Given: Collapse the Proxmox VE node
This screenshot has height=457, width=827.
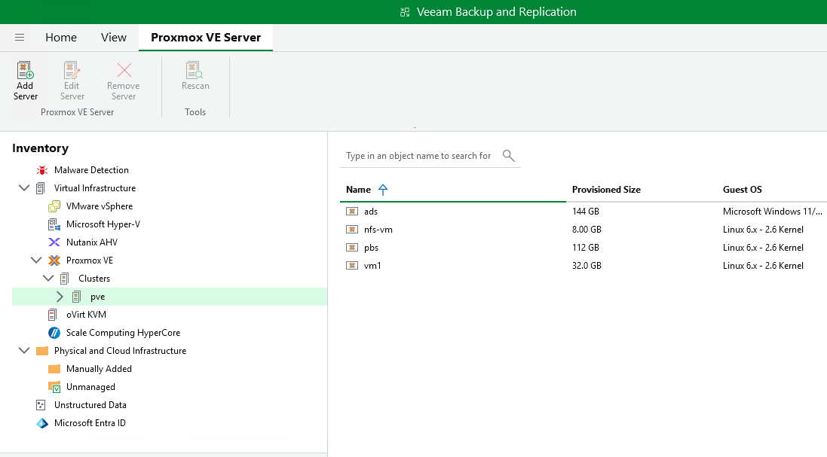Looking at the screenshot, I should pos(36,260).
